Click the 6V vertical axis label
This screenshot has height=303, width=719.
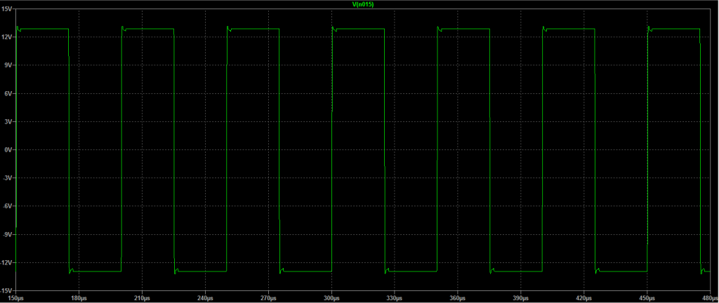[x=10, y=93]
